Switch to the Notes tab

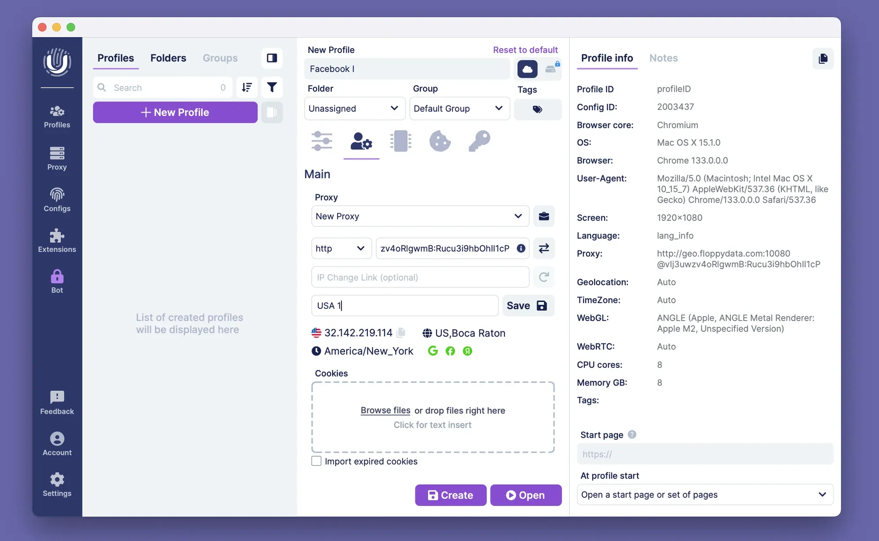[x=663, y=58]
